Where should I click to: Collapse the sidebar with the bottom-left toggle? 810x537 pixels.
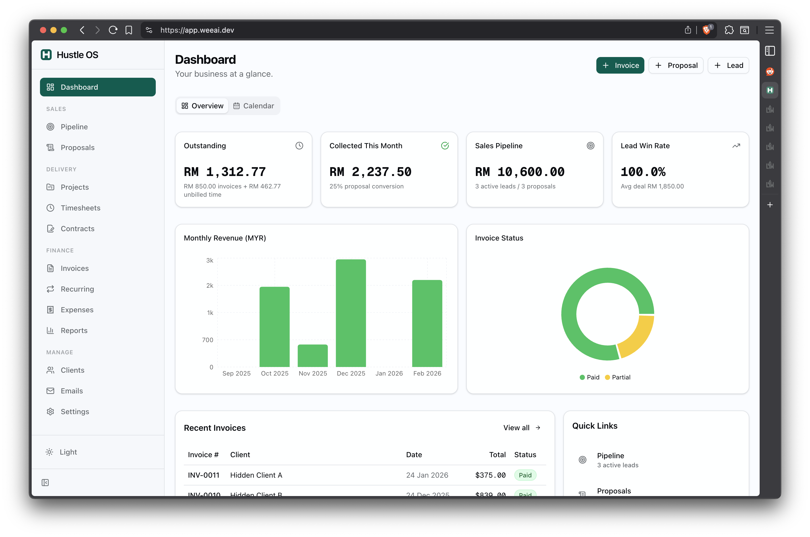click(x=46, y=482)
